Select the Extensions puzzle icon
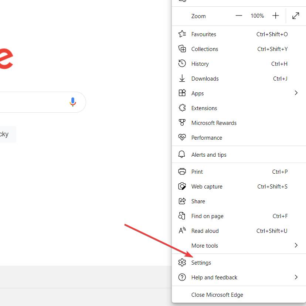 182,108
